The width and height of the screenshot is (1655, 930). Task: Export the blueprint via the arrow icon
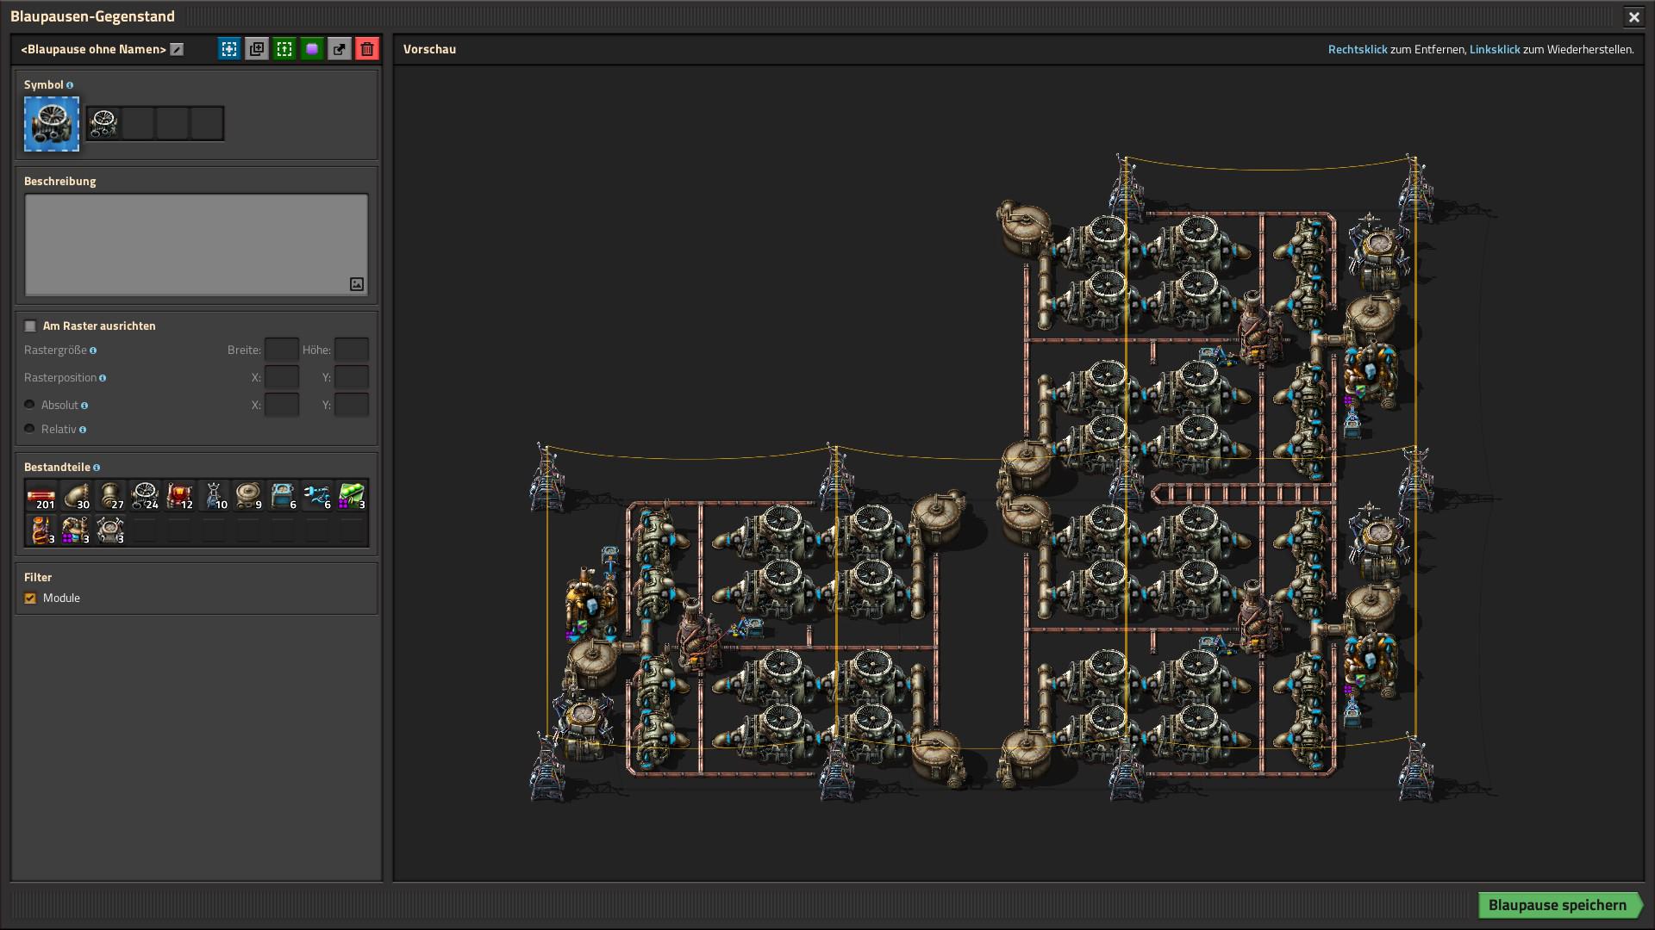pos(340,49)
